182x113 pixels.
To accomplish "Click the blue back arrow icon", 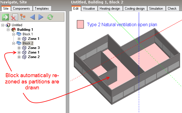I will (32, 17).
